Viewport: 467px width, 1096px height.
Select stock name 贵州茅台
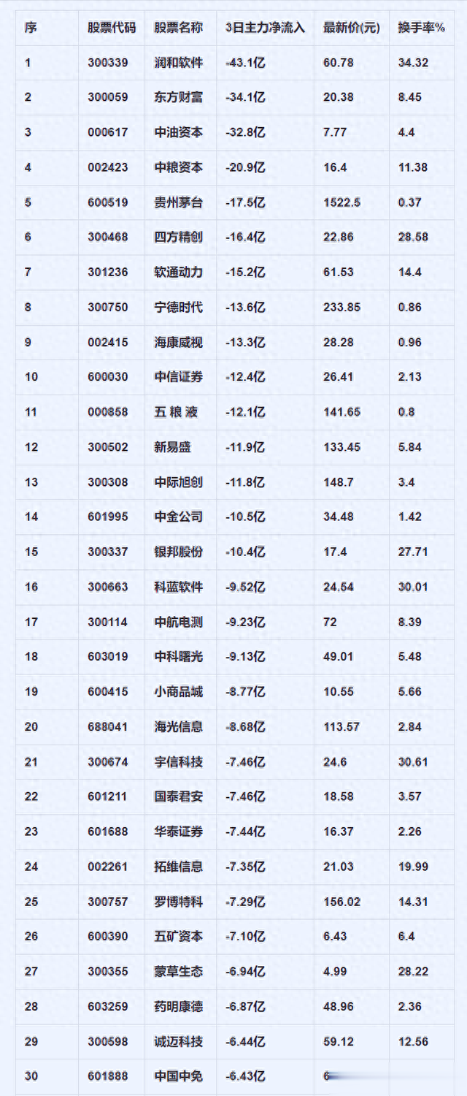(x=179, y=202)
